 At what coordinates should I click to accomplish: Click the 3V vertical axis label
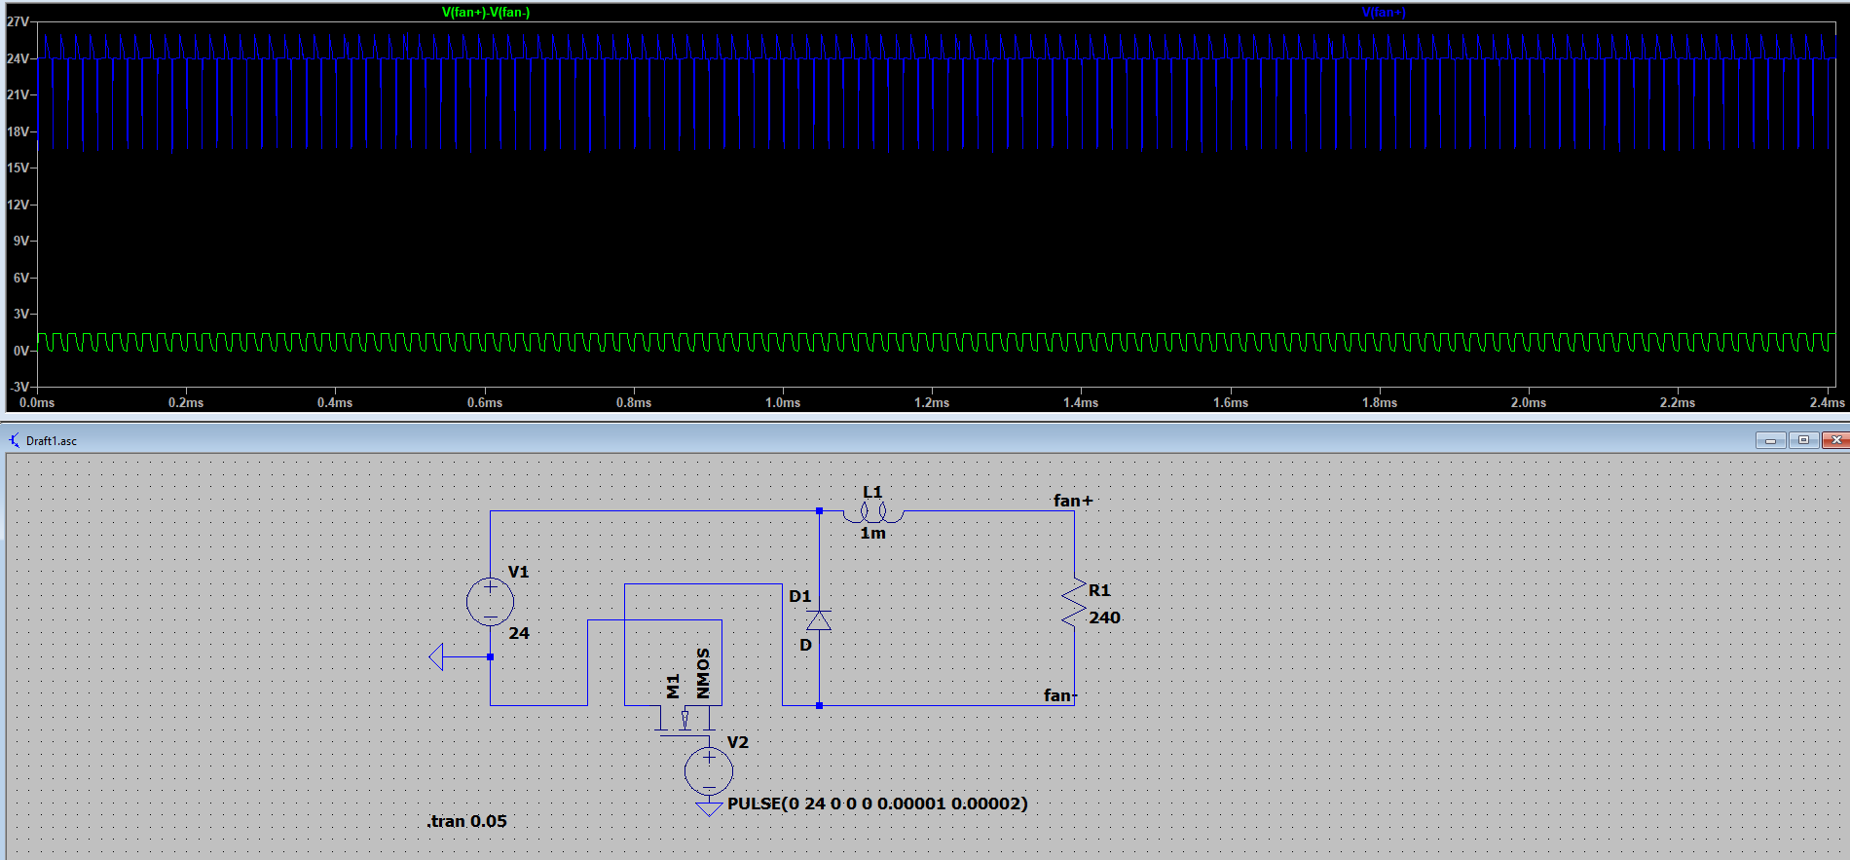coord(20,314)
